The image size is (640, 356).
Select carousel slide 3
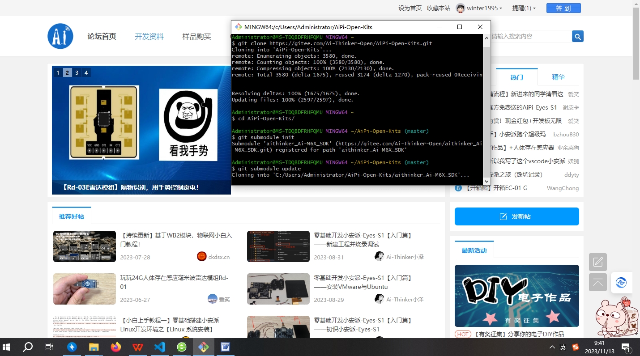click(x=77, y=72)
